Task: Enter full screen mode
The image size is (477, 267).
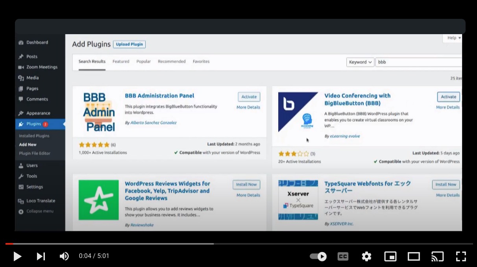Action: (x=461, y=256)
